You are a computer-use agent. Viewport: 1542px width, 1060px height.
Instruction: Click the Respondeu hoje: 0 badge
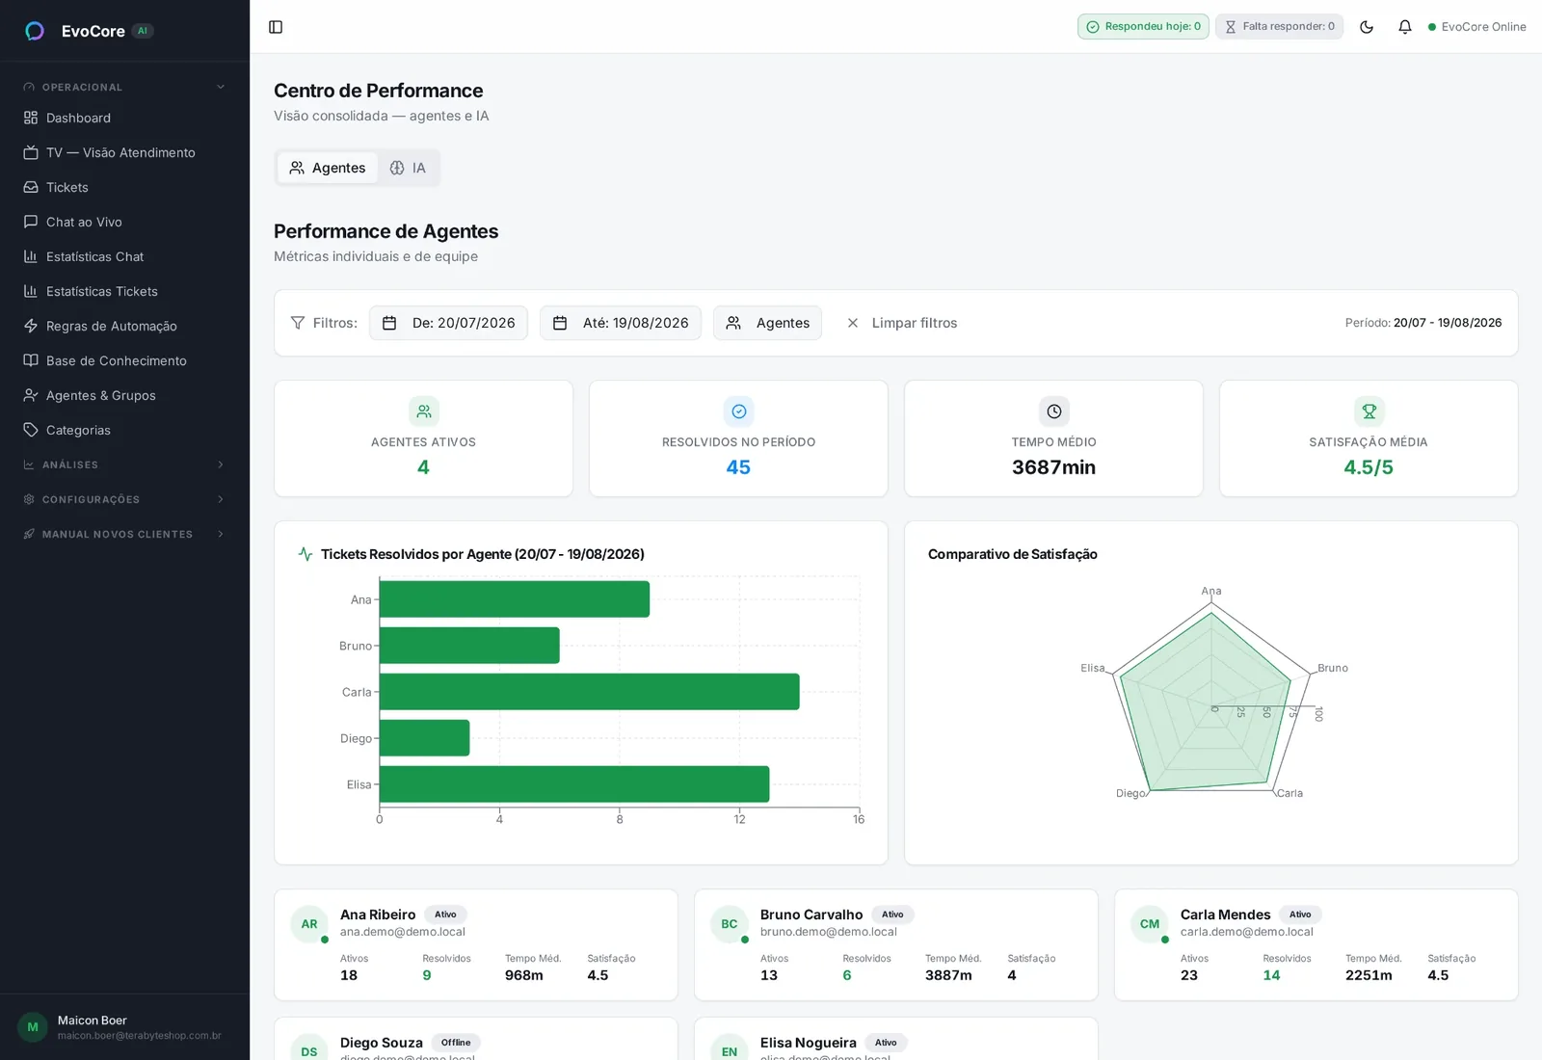pos(1143,27)
